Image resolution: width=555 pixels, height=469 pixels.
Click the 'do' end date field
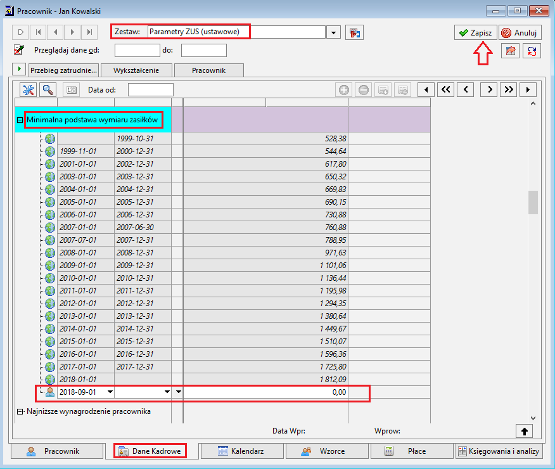coord(204,50)
